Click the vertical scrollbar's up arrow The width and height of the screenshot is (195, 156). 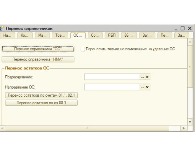(x=190, y=42)
